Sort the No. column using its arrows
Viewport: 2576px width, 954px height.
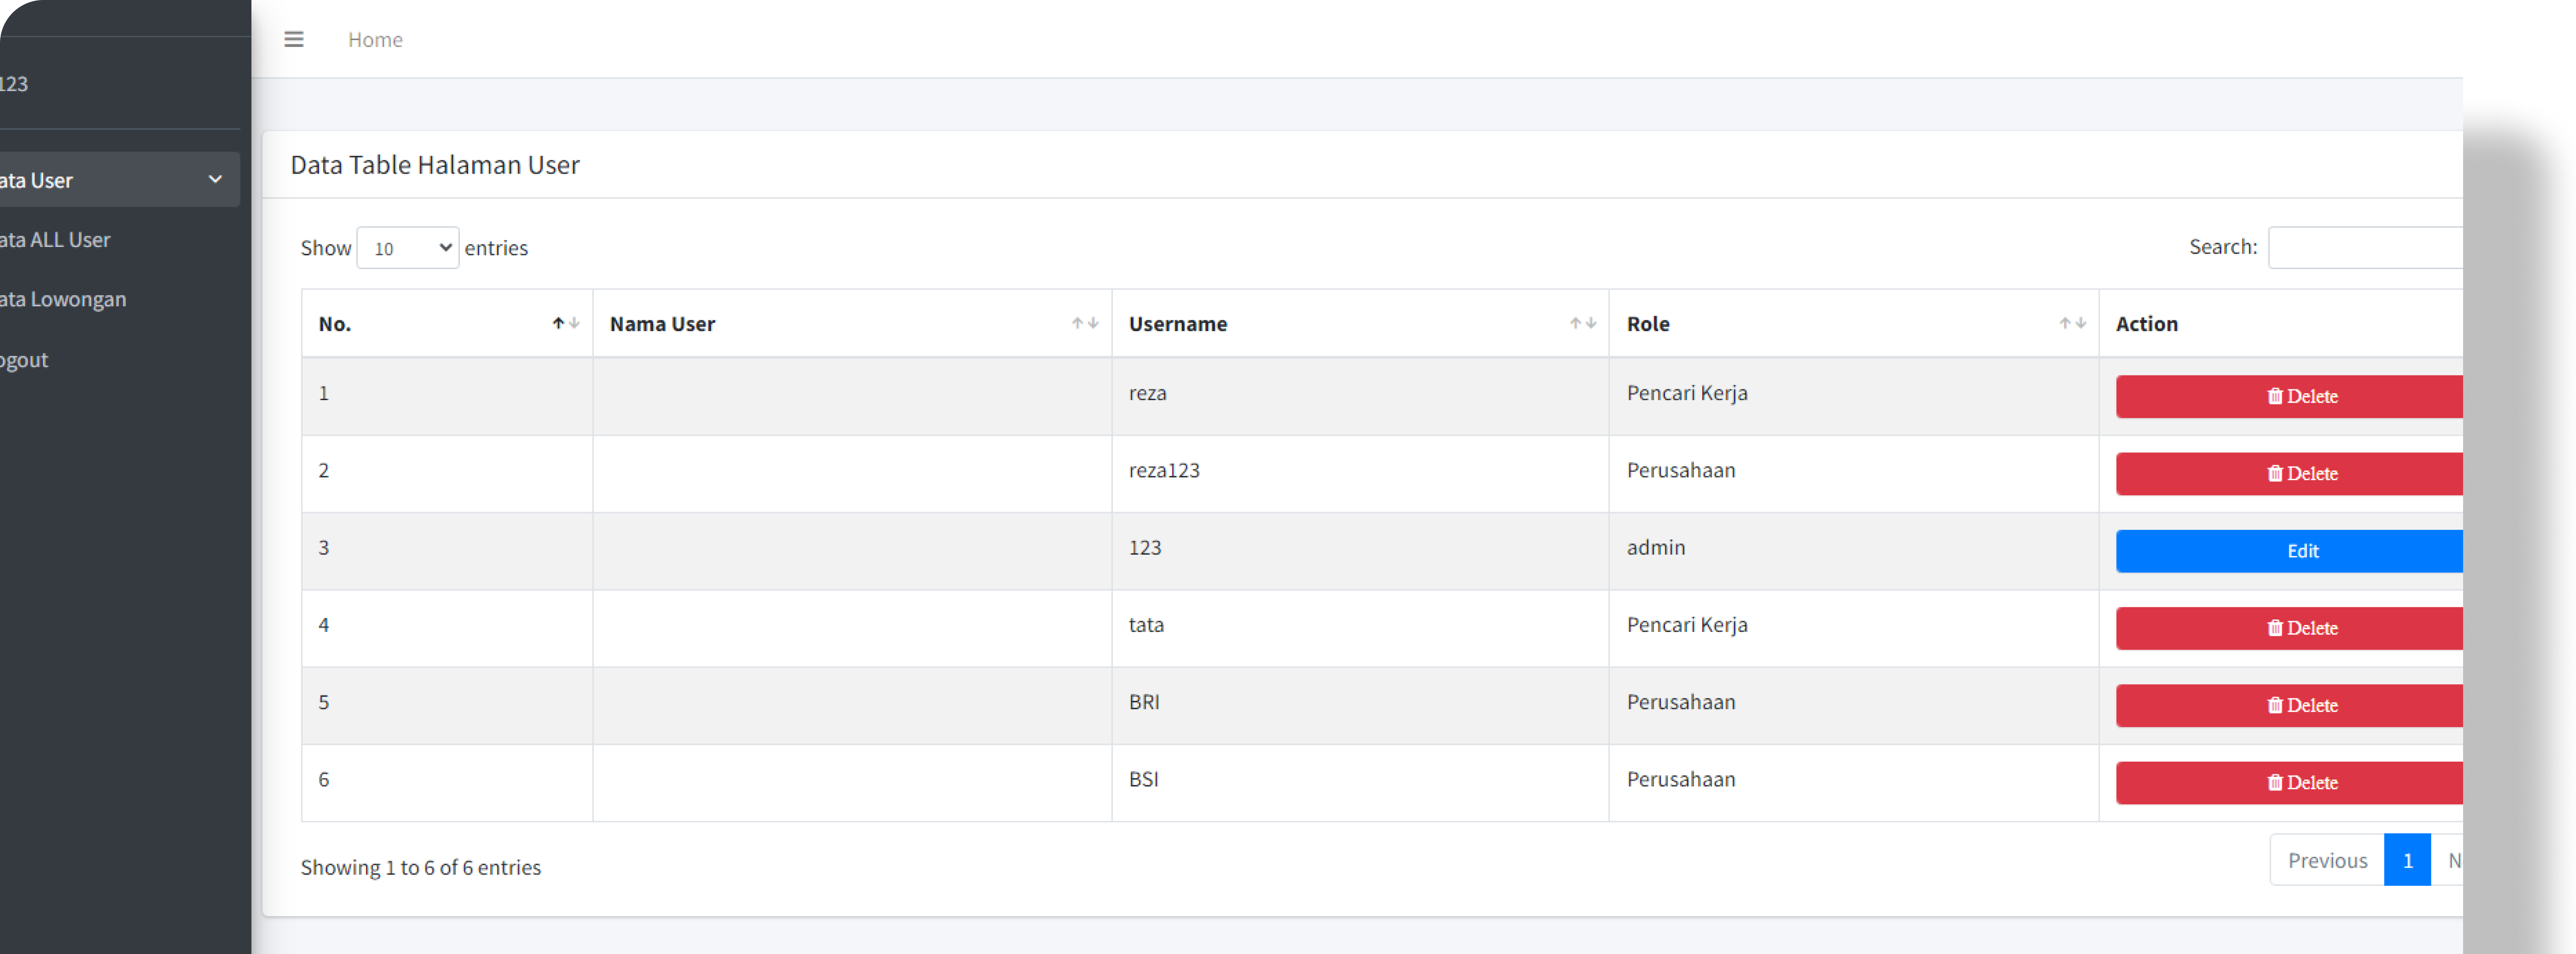coord(565,323)
